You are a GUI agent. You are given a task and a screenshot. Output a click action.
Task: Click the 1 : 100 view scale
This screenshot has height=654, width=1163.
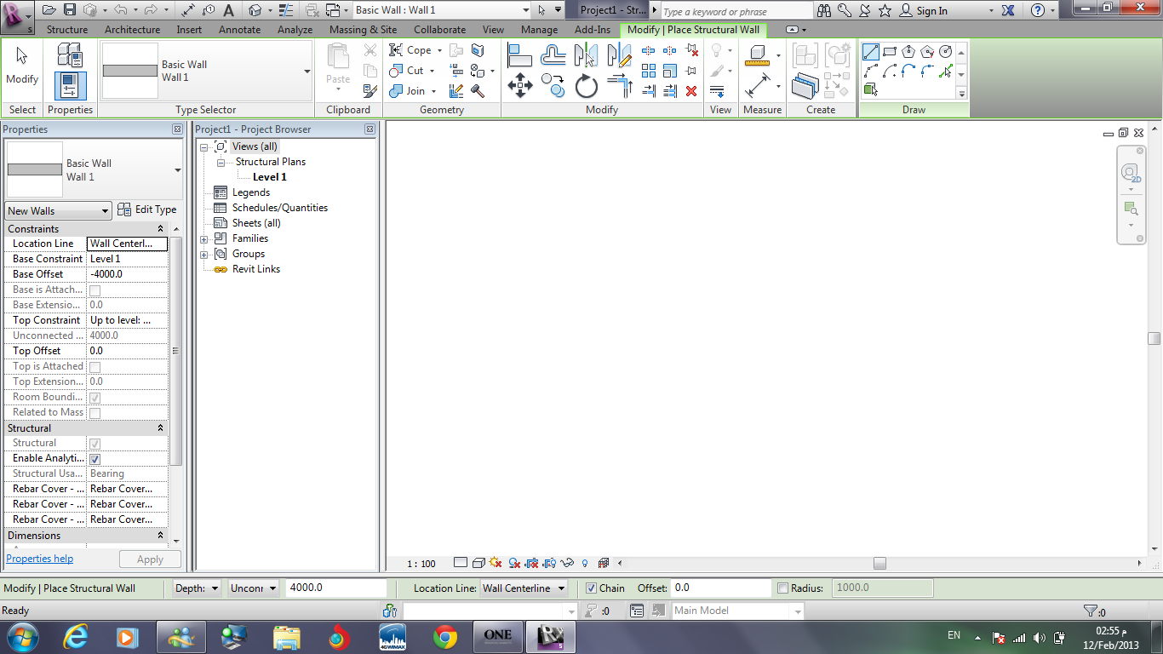(421, 564)
